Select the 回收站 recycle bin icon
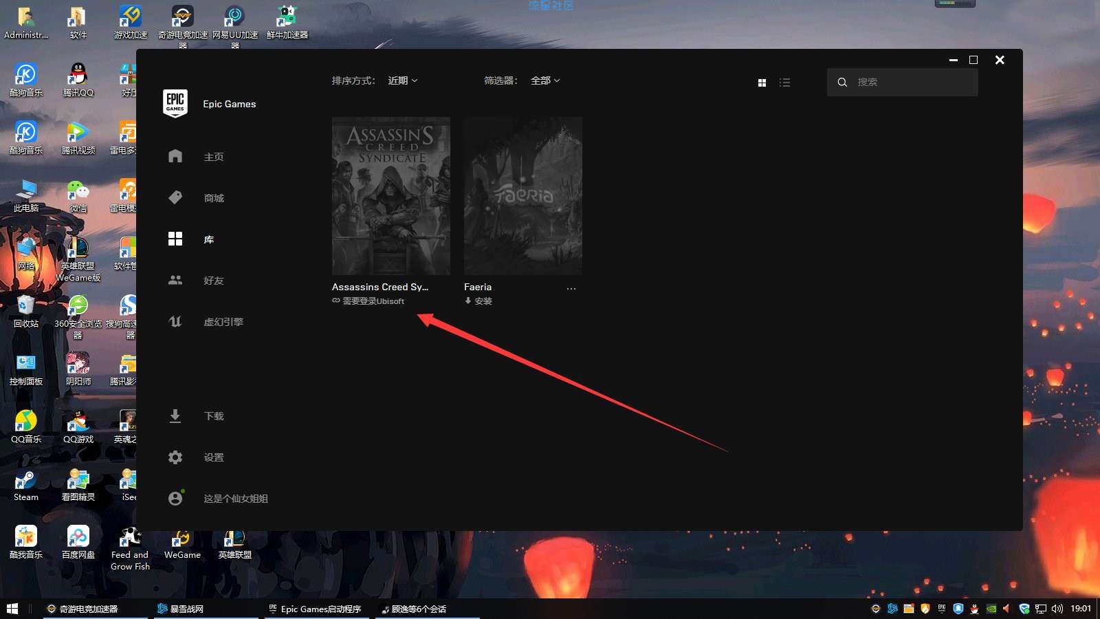Screen dimensions: 1100x619 pos(26,311)
